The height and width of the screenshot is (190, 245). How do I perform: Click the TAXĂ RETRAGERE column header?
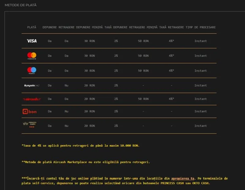171,27
